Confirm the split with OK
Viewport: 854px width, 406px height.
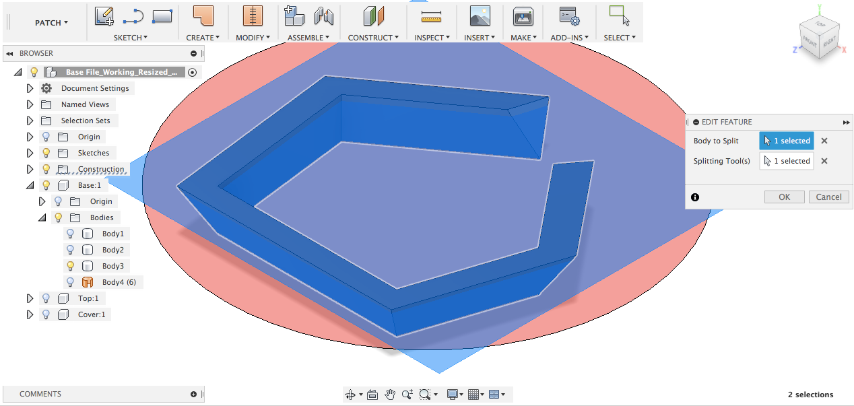click(785, 197)
